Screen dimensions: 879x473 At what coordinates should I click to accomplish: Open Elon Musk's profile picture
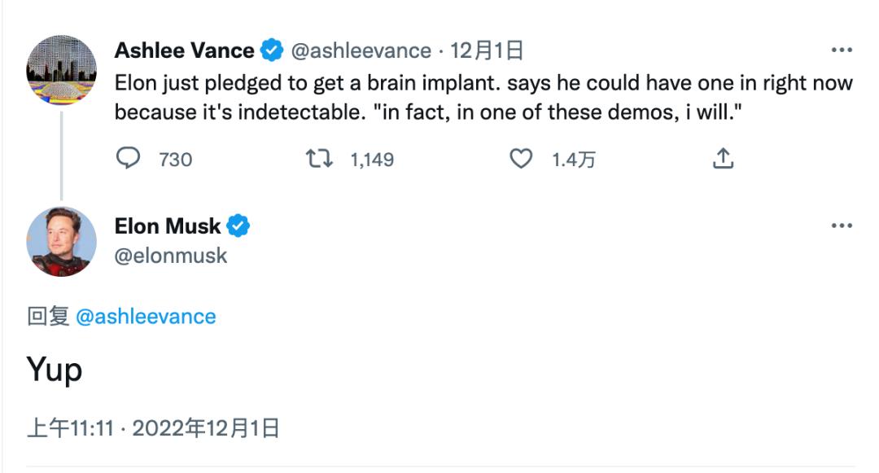pyautogui.click(x=62, y=242)
